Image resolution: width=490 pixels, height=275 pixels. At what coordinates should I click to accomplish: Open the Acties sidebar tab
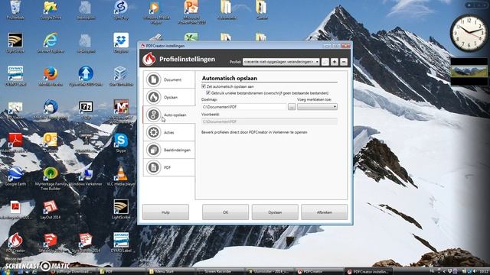(169, 132)
